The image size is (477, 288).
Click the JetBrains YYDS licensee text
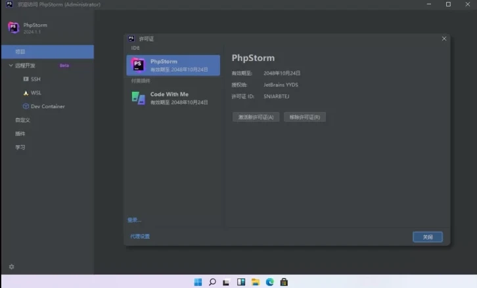(281, 85)
